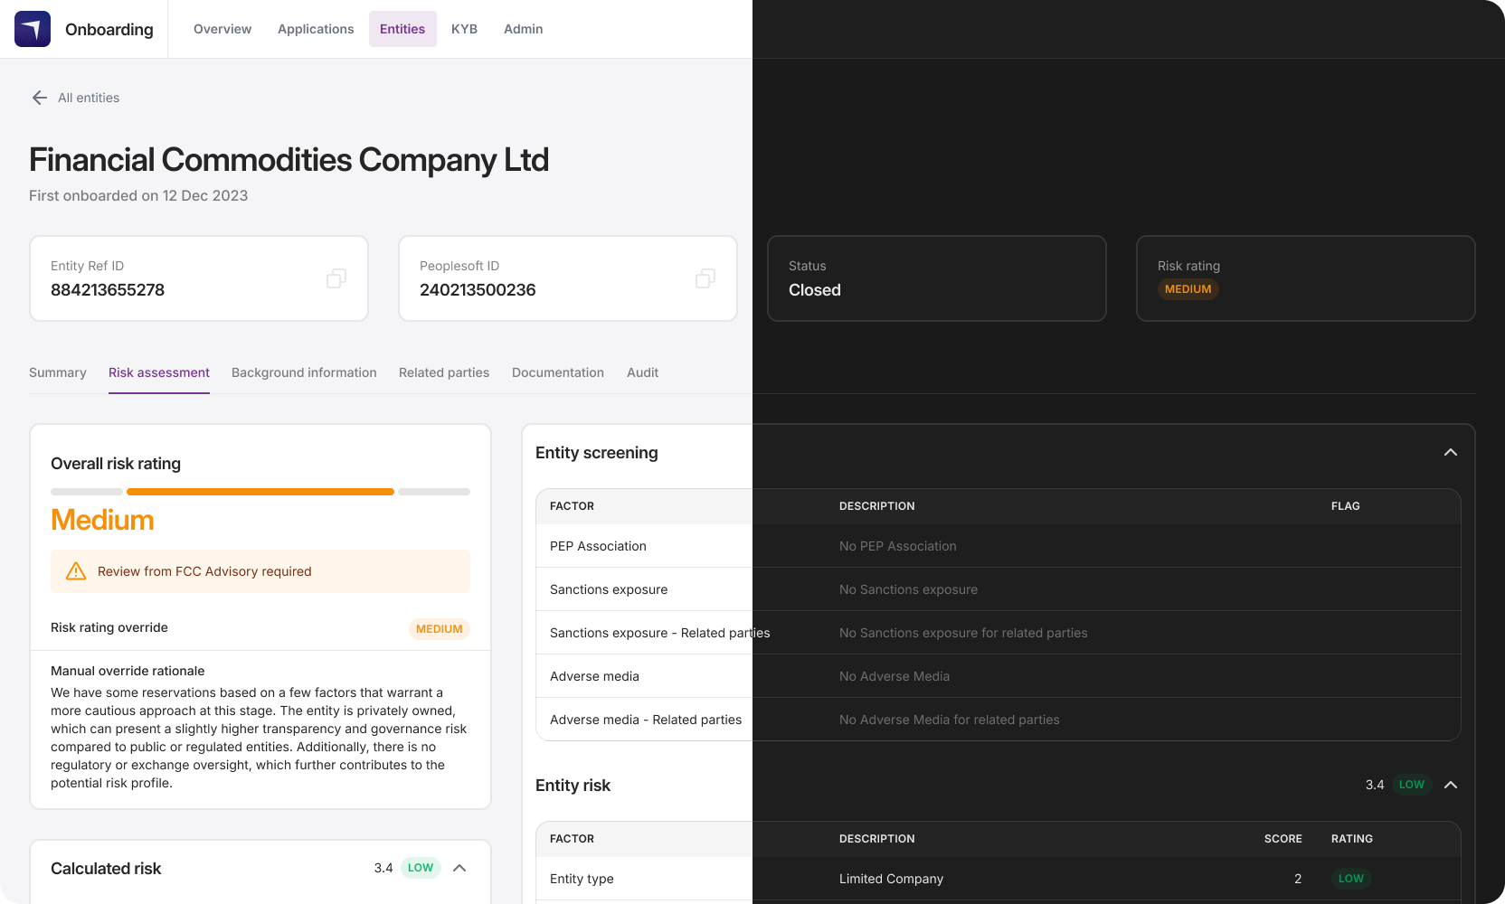This screenshot has height=904, width=1505.
Task: Click the score 2 in Entity type row
Action: (1298, 879)
